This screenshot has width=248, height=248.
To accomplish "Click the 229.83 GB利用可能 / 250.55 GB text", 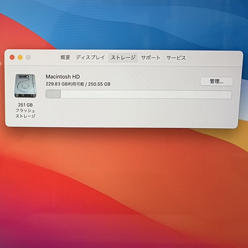I will pyautogui.click(x=78, y=84).
